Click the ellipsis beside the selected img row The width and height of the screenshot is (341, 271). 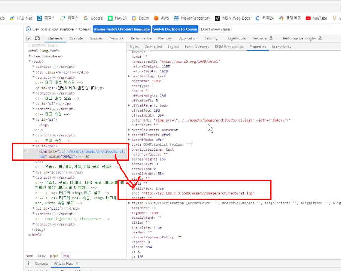pos(26,151)
